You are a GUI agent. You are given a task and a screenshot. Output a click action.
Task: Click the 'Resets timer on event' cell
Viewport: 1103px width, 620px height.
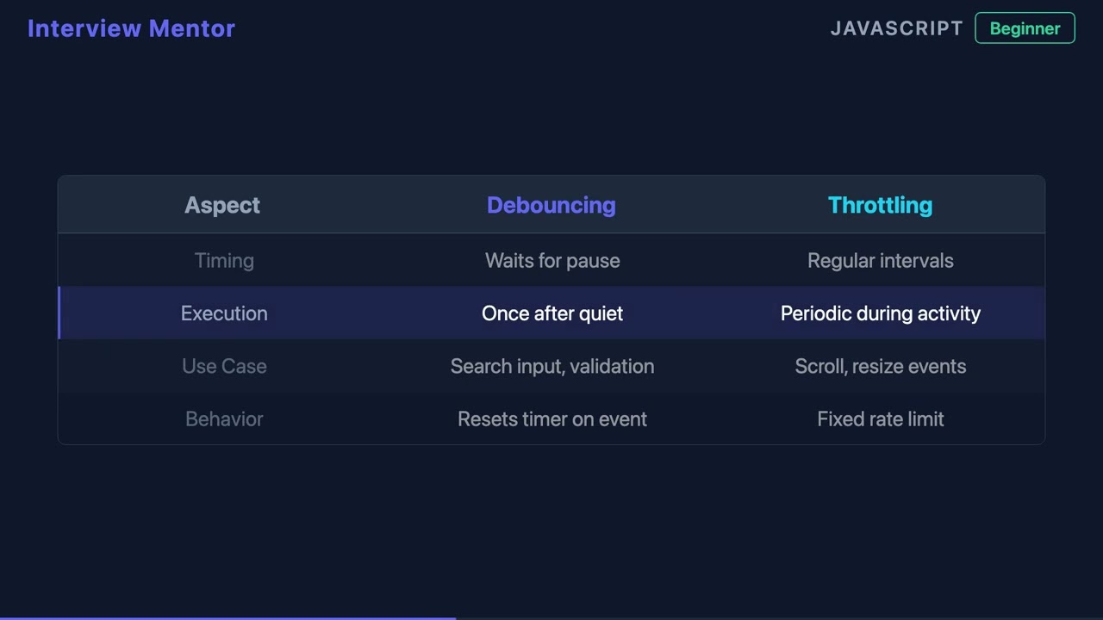[552, 418]
